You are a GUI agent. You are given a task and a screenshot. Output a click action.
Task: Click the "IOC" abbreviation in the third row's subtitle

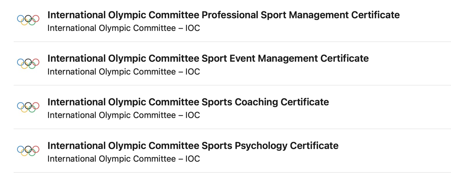pos(192,115)
